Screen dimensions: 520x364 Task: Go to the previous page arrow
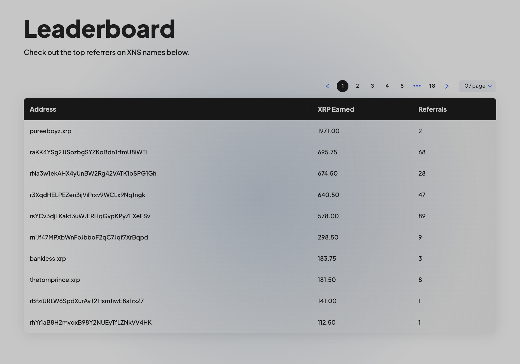328,86
